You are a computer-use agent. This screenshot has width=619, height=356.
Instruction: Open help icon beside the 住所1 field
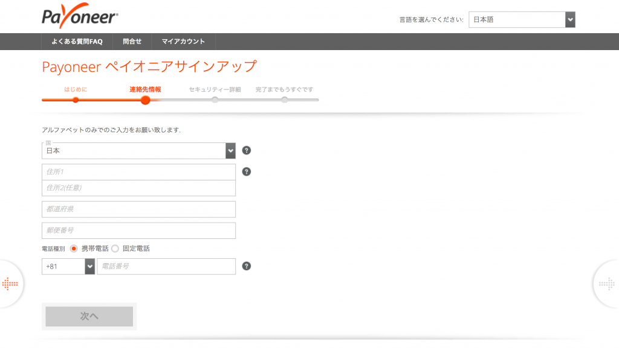click(x=247, y=172)
